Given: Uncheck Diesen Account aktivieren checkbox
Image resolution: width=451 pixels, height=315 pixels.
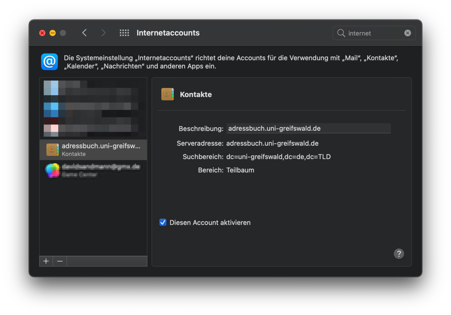Looking at the screenshot, I should [163, 223].
